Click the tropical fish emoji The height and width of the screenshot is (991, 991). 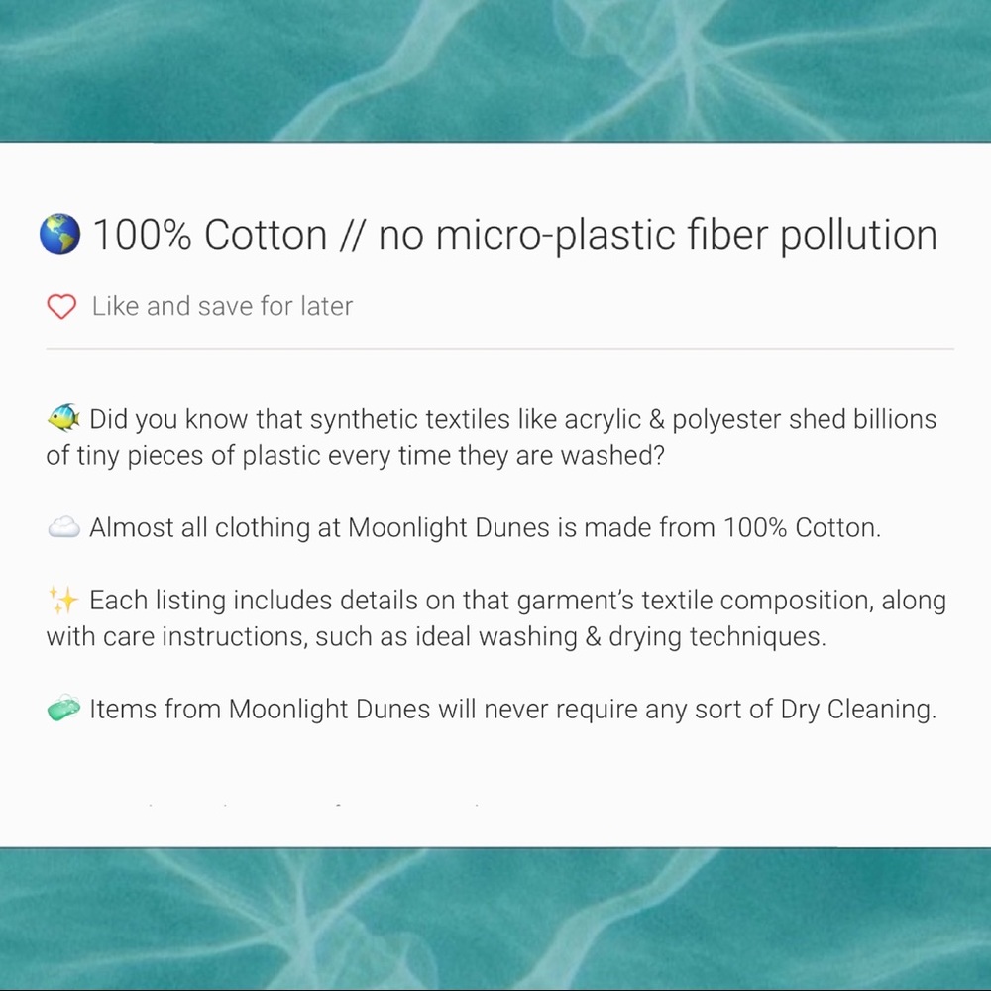tap(63, 418)
